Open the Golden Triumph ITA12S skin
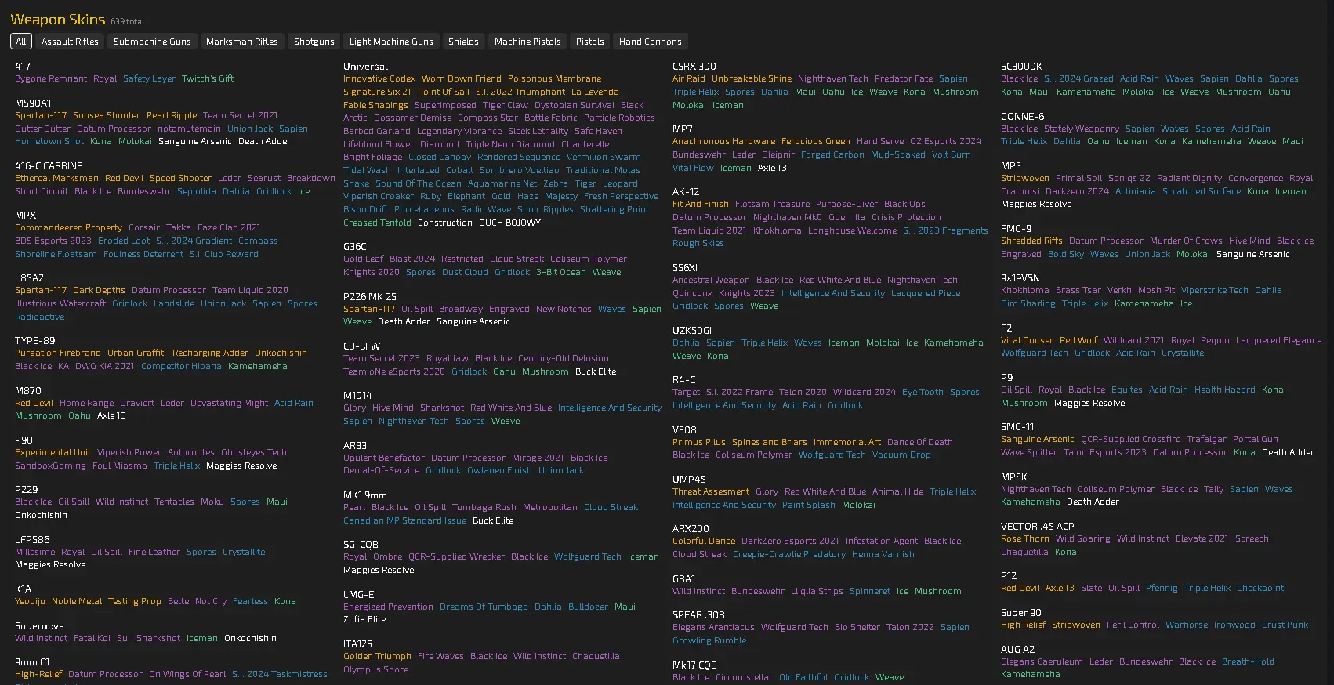 (x=377, y=657)
